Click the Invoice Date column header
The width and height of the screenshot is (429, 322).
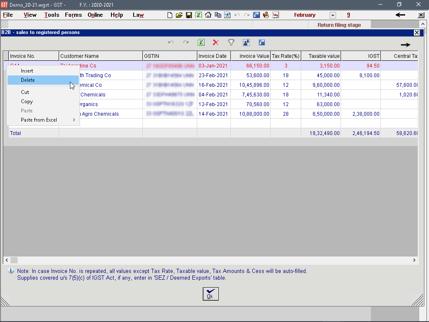coord(213,56)
